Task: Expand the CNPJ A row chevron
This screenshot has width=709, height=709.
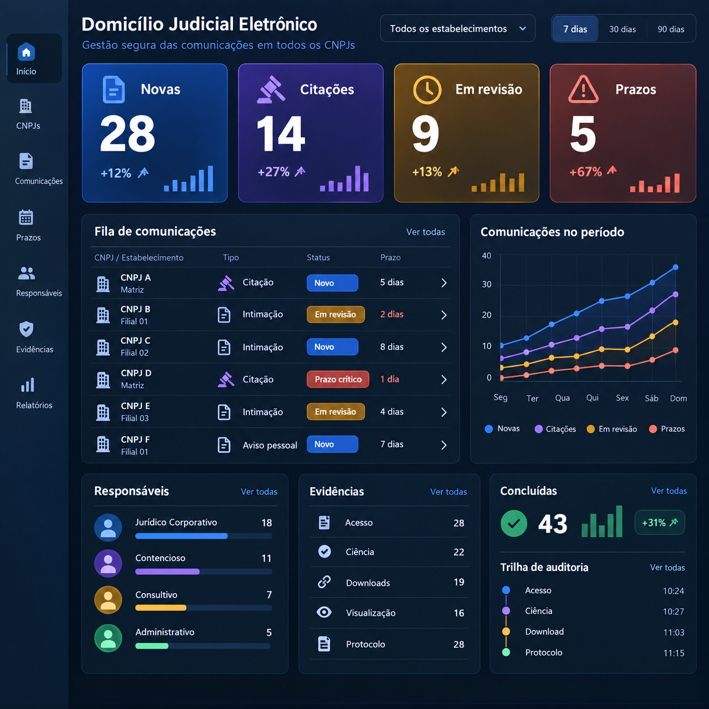Action: [x=444, y=283]
